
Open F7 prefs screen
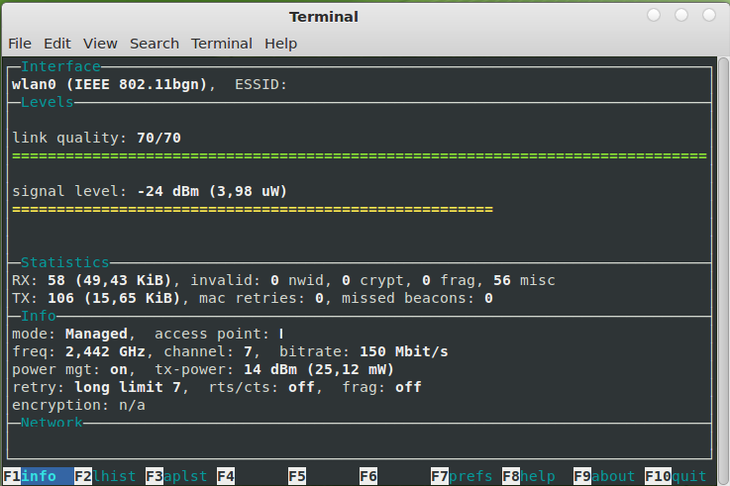pyautogui.click(x=462, y=476)
